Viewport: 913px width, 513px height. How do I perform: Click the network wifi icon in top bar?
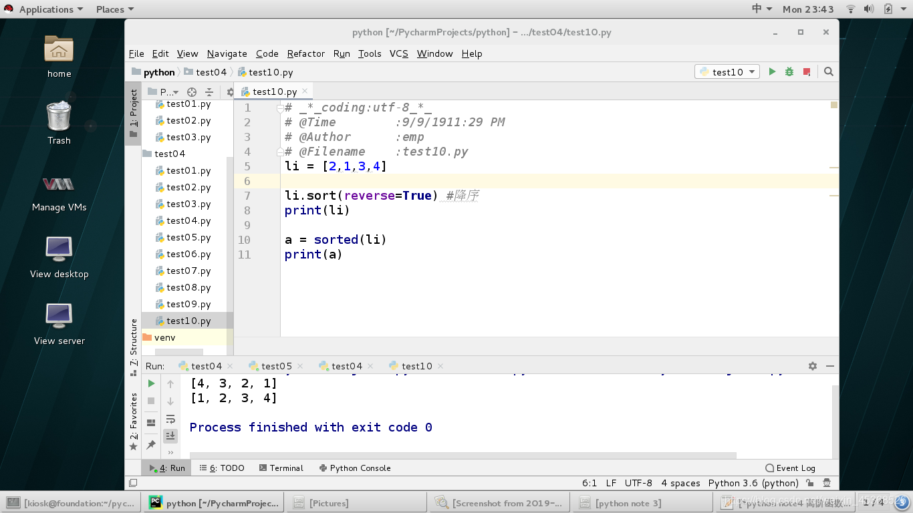pos(851,9)
